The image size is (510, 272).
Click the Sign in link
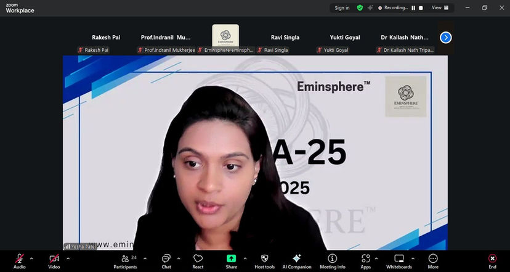342,8
